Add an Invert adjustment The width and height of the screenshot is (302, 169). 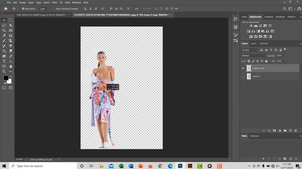(251, 37)
